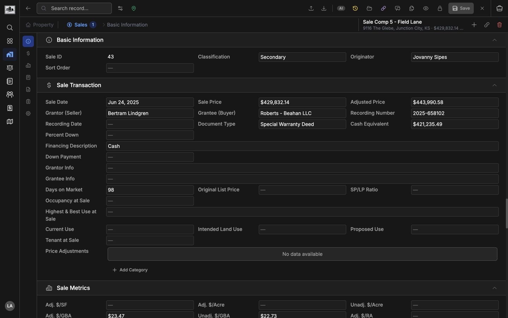Viewport: 508px width, 318px height.
Task: Click the Save button
Action: [461, 8]
